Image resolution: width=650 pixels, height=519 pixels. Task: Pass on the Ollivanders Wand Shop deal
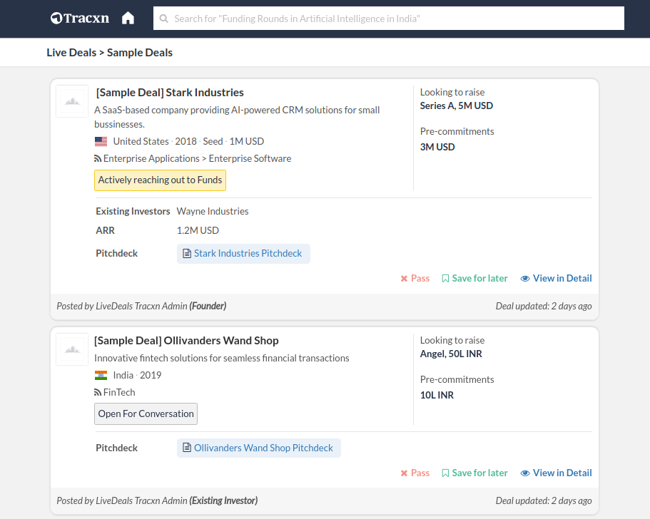pyautogui.click(x=415, y=473)
